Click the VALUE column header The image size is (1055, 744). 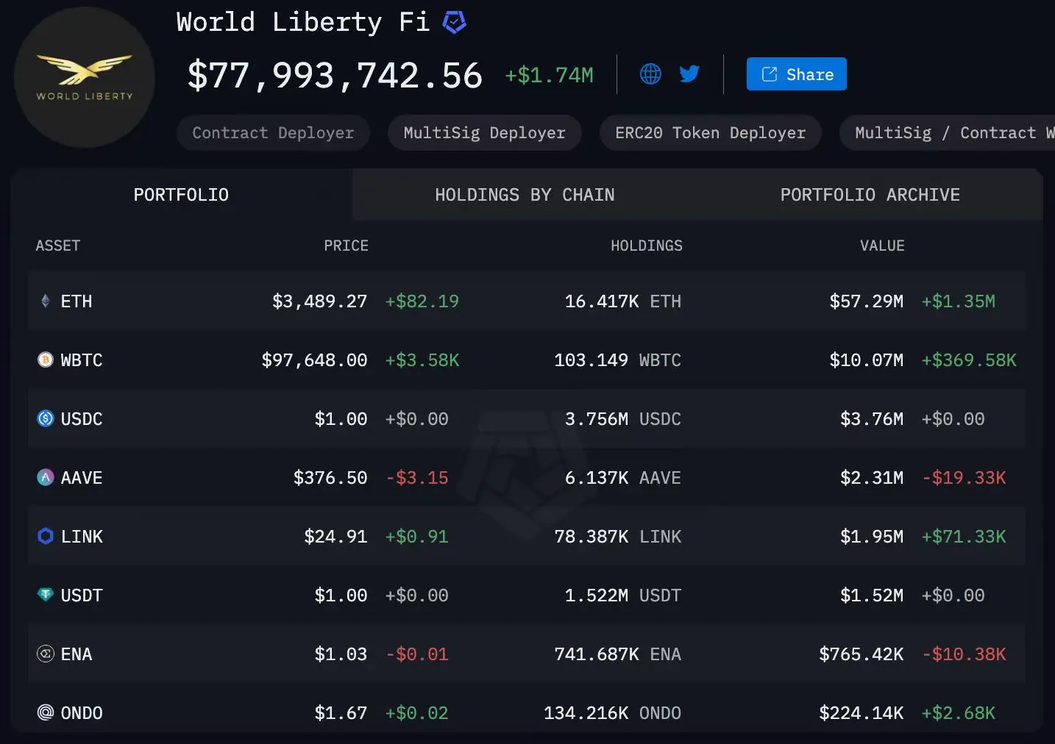(883, 246)
